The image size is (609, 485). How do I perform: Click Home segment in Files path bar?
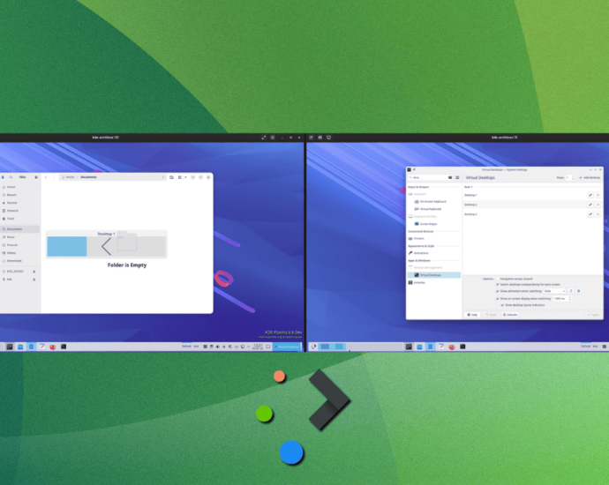(x=68, y=177)
